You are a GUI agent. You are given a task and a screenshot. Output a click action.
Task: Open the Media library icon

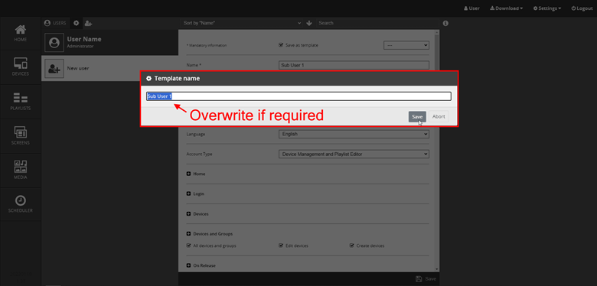[x=20, y=166]
